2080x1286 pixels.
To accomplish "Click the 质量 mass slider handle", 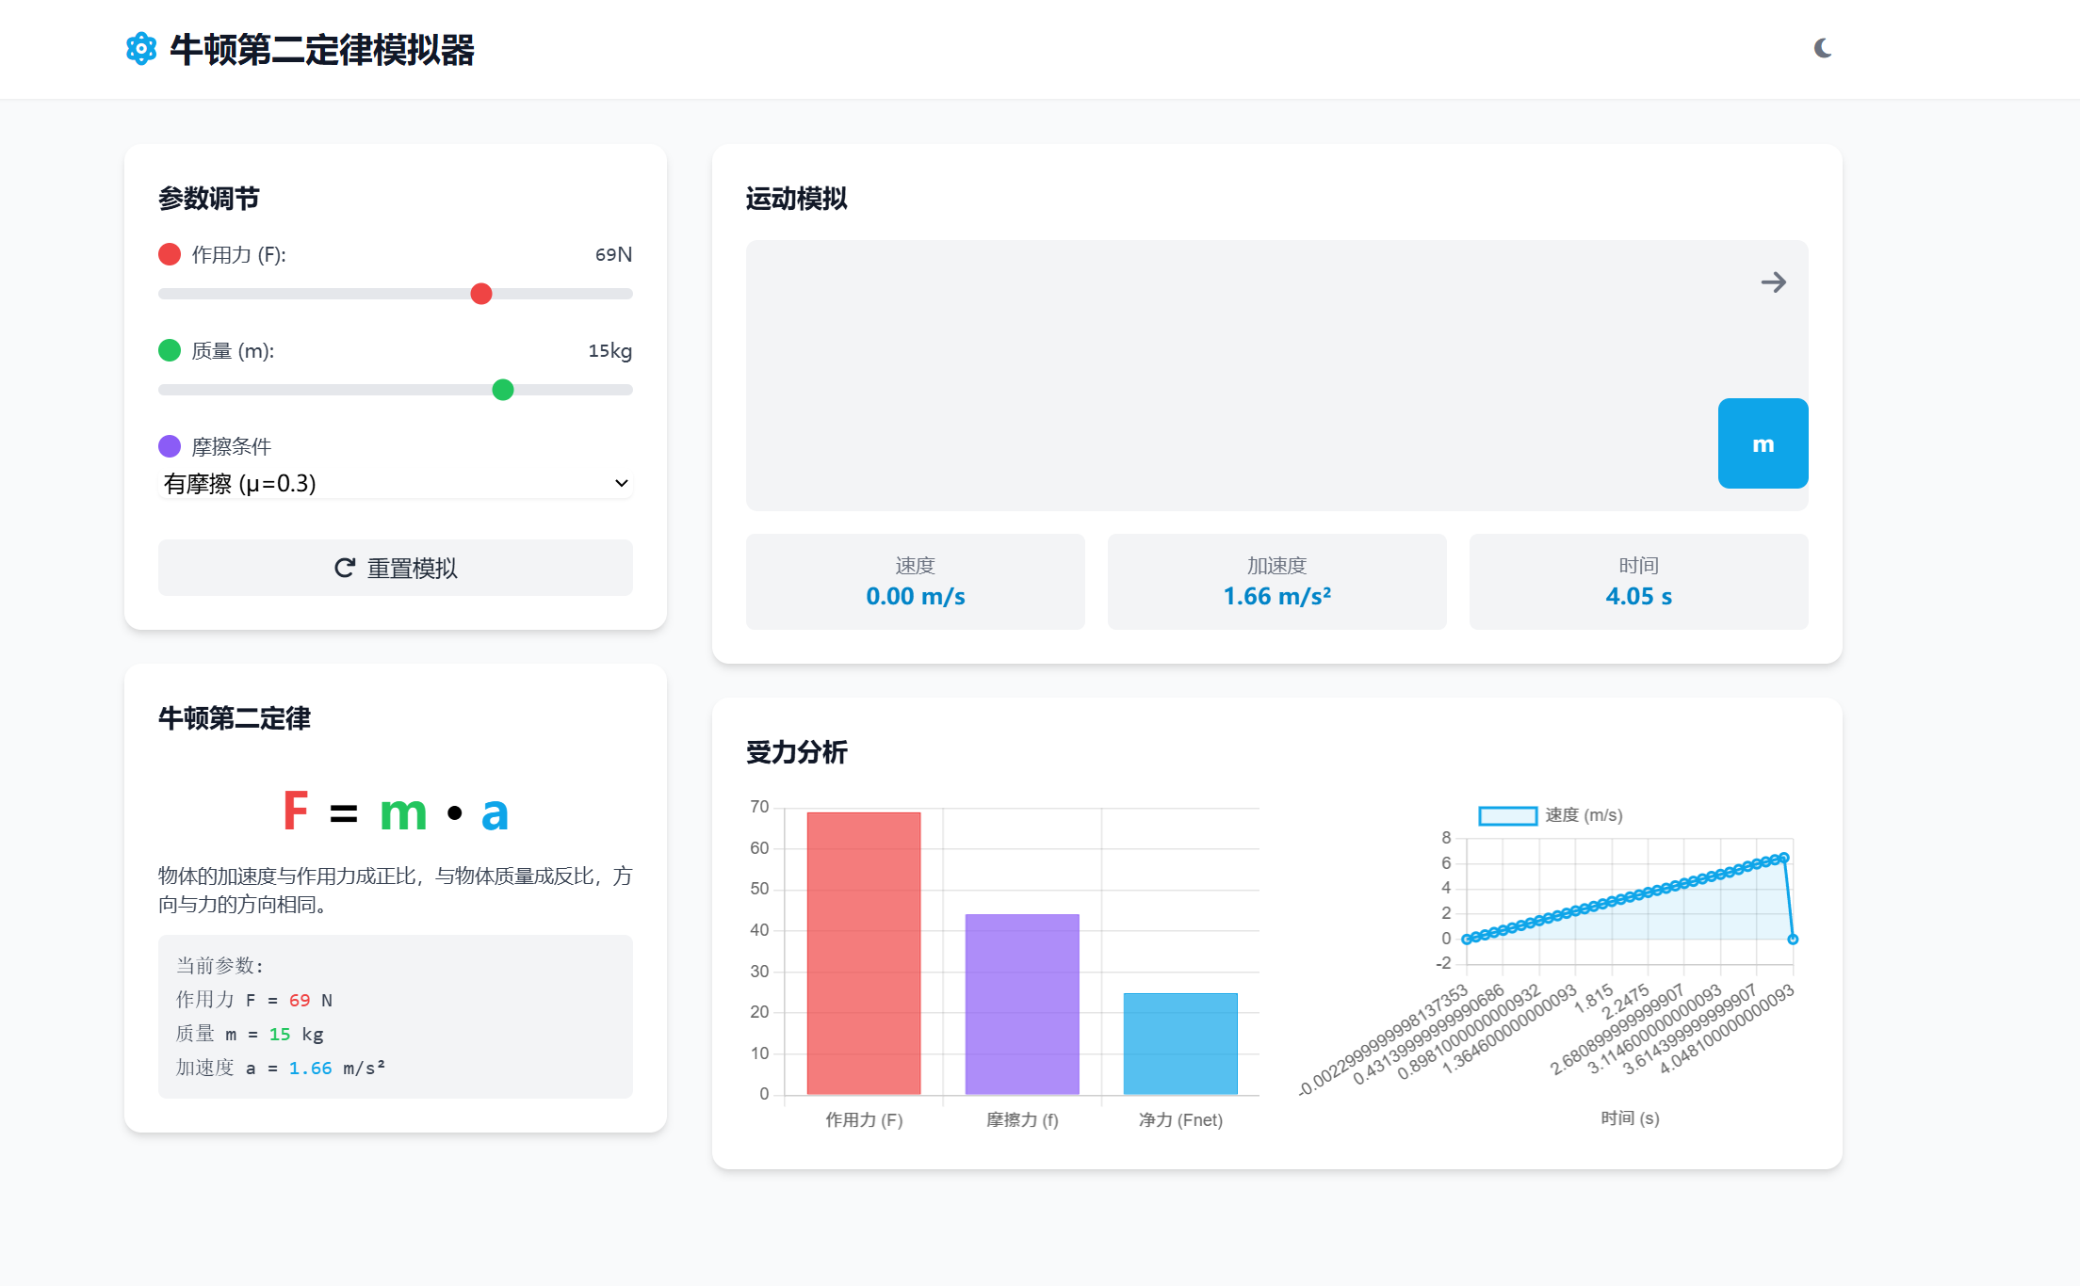I will (503, 390).
